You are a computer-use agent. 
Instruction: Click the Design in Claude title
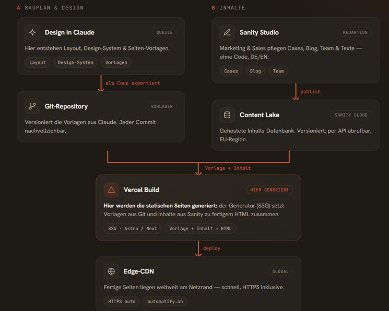[x=69, y=32]
